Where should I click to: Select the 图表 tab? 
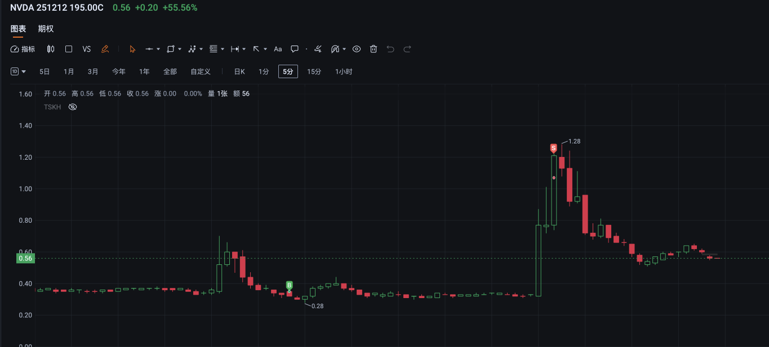tap(18, 29)
